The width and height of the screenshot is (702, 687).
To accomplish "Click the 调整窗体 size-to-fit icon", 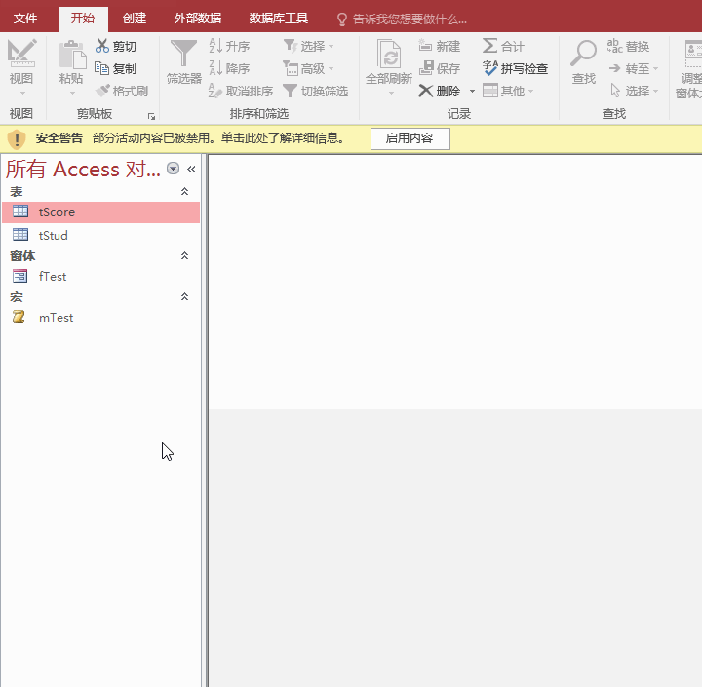I will [693, 55].
